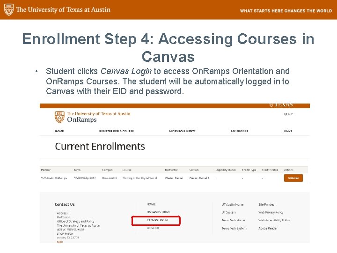This screenshot has height=253, width=337.
Task: Click the Campus column header
Action: click(107, 170)
